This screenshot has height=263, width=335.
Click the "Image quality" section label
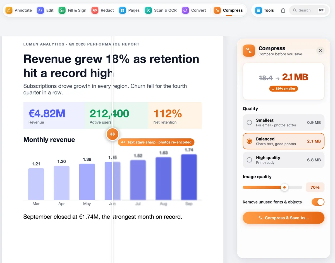257,177
